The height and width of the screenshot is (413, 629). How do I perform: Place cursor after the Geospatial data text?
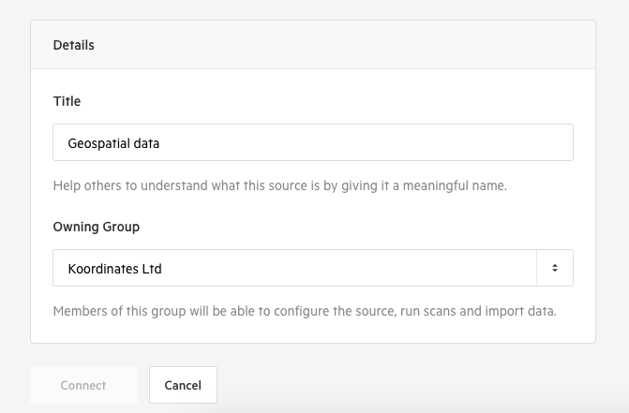[x=160, y=143]
